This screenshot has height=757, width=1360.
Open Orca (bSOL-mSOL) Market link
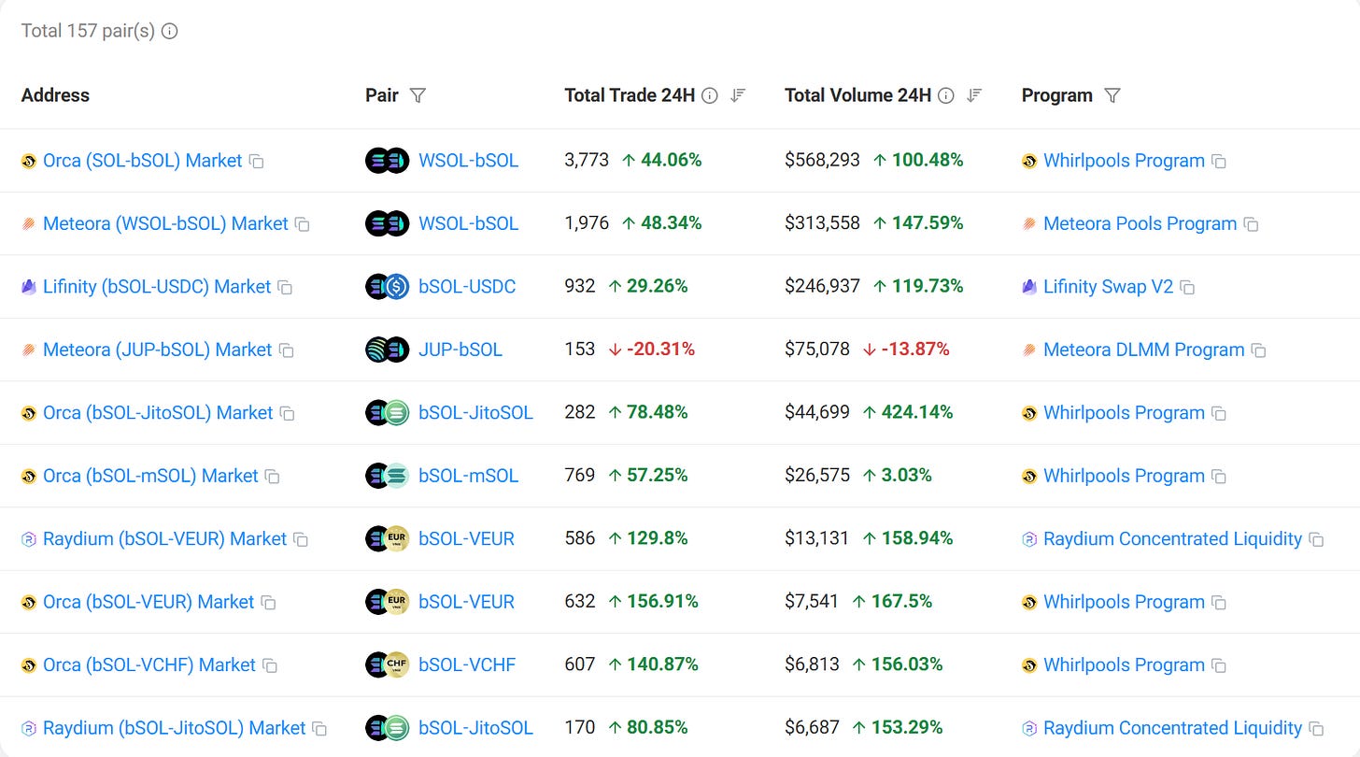point(150,476)
